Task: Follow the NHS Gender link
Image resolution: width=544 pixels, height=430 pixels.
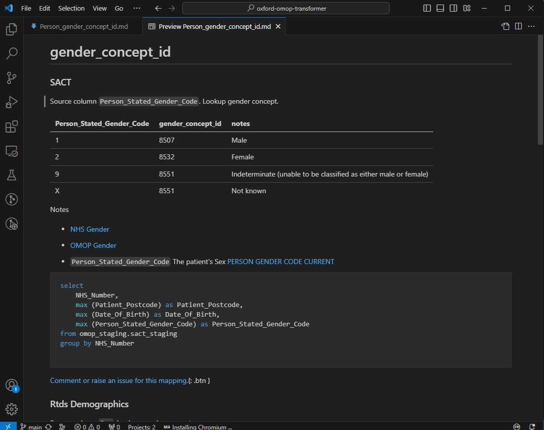Action: click(x=90, y=229)
